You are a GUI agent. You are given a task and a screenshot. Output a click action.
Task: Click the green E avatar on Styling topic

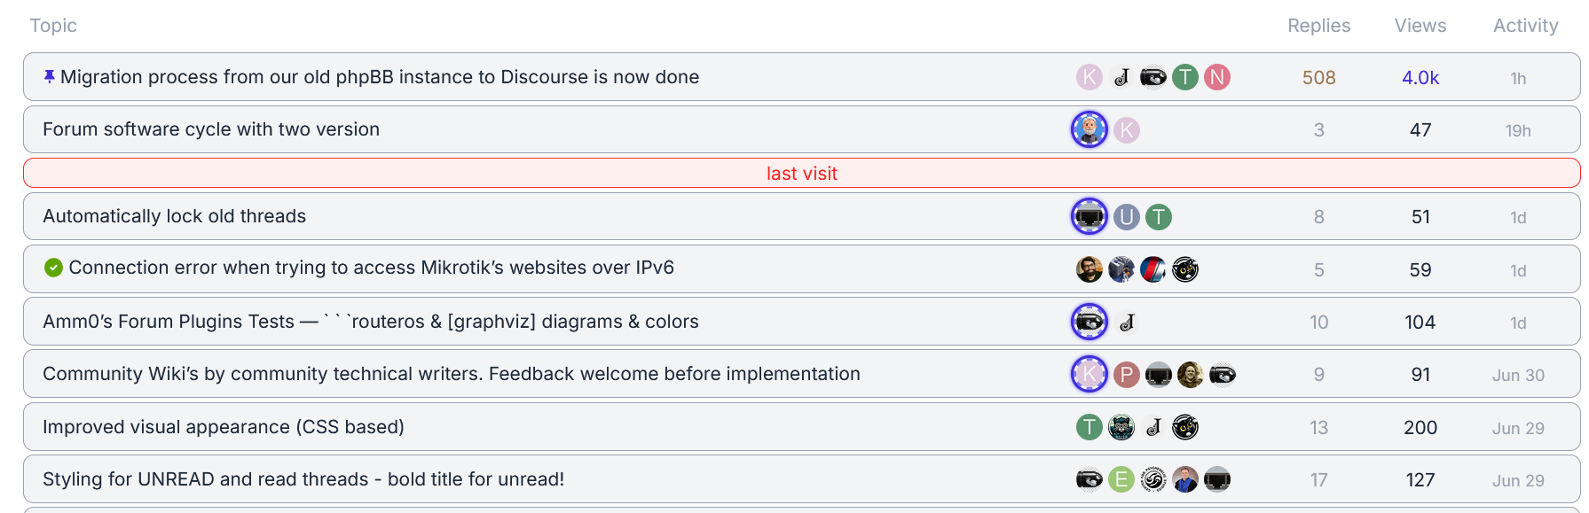(1121, 480)
